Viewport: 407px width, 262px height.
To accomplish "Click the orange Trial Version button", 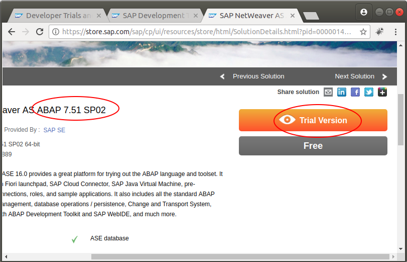I will point(313,120).
